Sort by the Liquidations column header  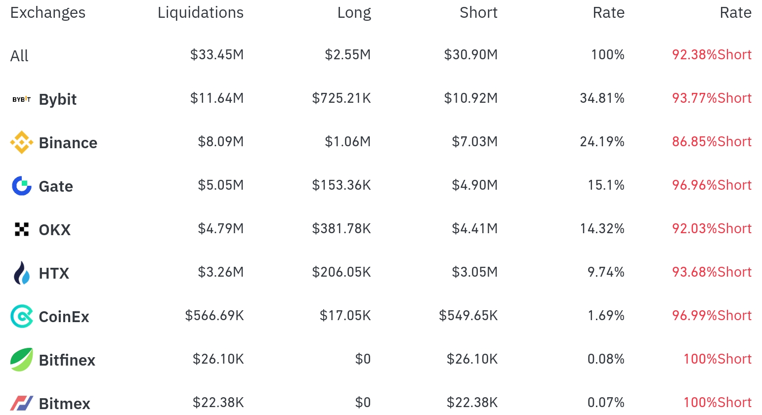[x=200, y=12]
